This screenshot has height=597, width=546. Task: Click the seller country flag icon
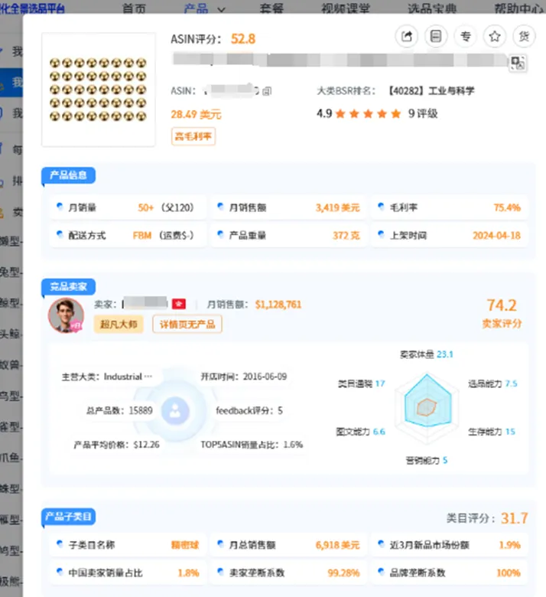[179, 304]
